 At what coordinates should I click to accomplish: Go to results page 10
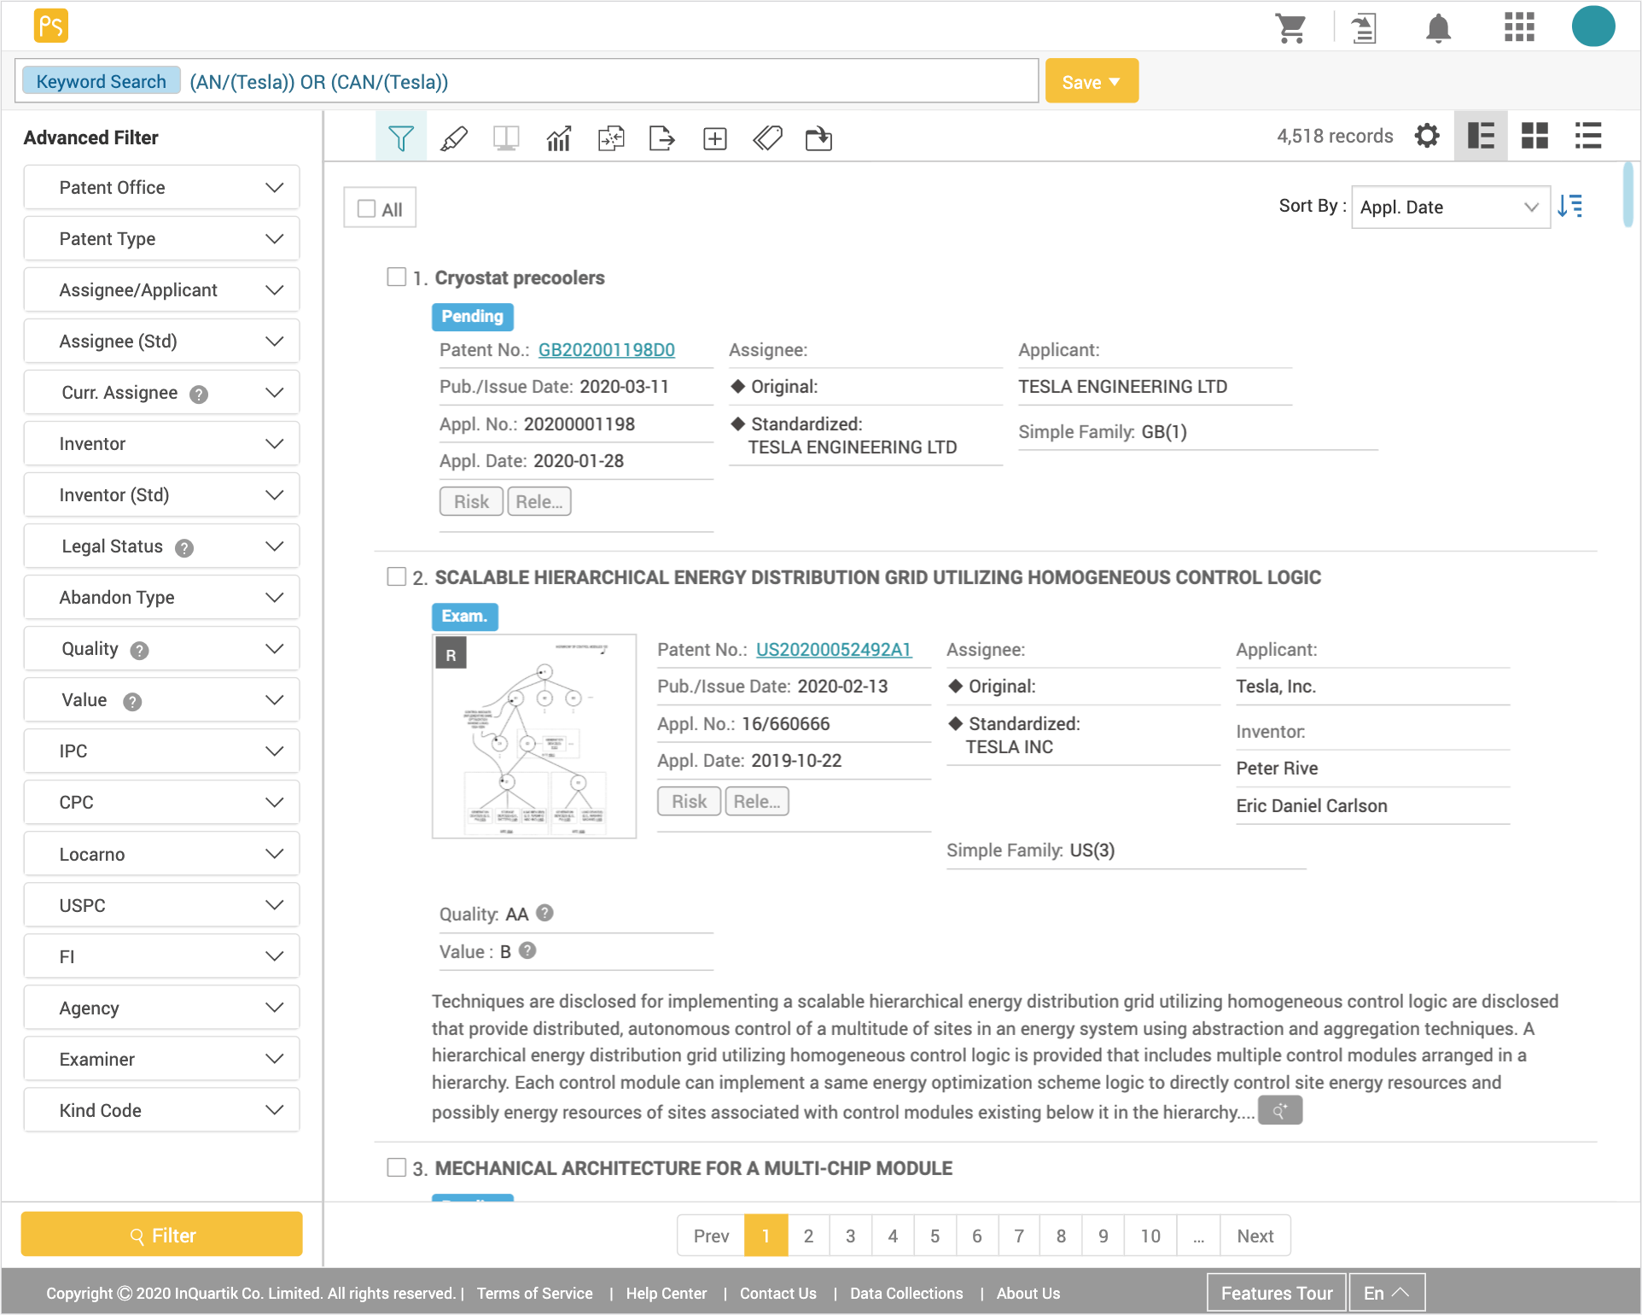tap(1150, 1236)
